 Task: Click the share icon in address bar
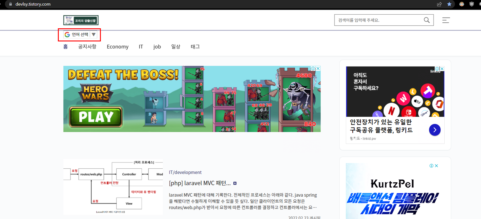pyautogui.click(x=439, y=4)
